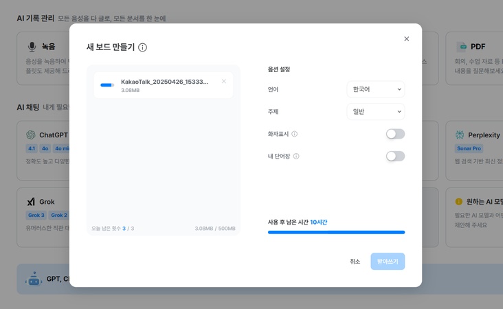Click the 옵션 설정 heading
This screenshot has height=309, width=503.
tap(279, 69)
